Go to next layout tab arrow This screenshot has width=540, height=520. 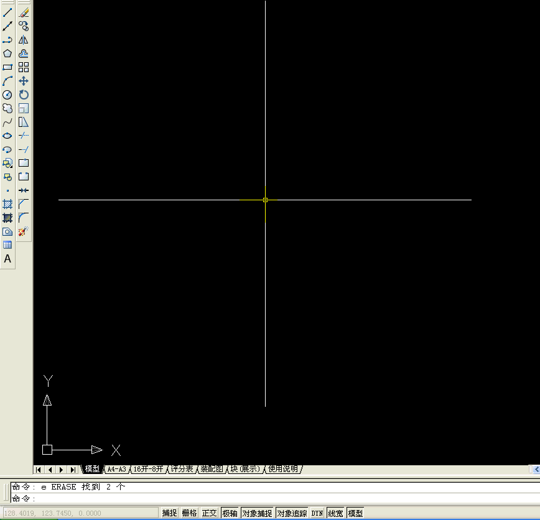pyautogui.click(x=62, y=470)
